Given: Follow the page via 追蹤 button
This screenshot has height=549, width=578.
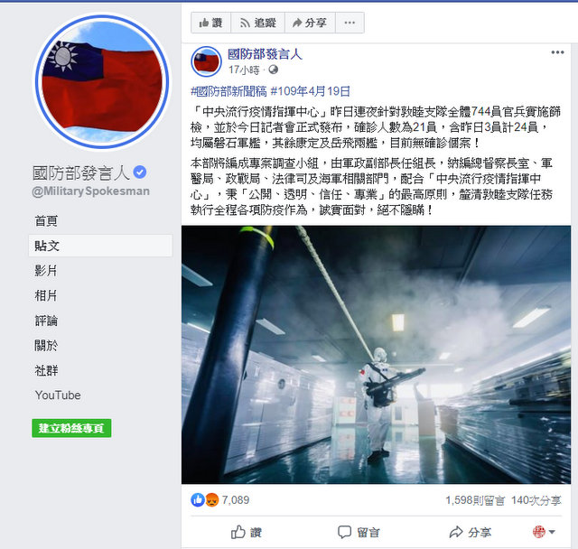Looking at the screenshot, I should coord(258,23).
